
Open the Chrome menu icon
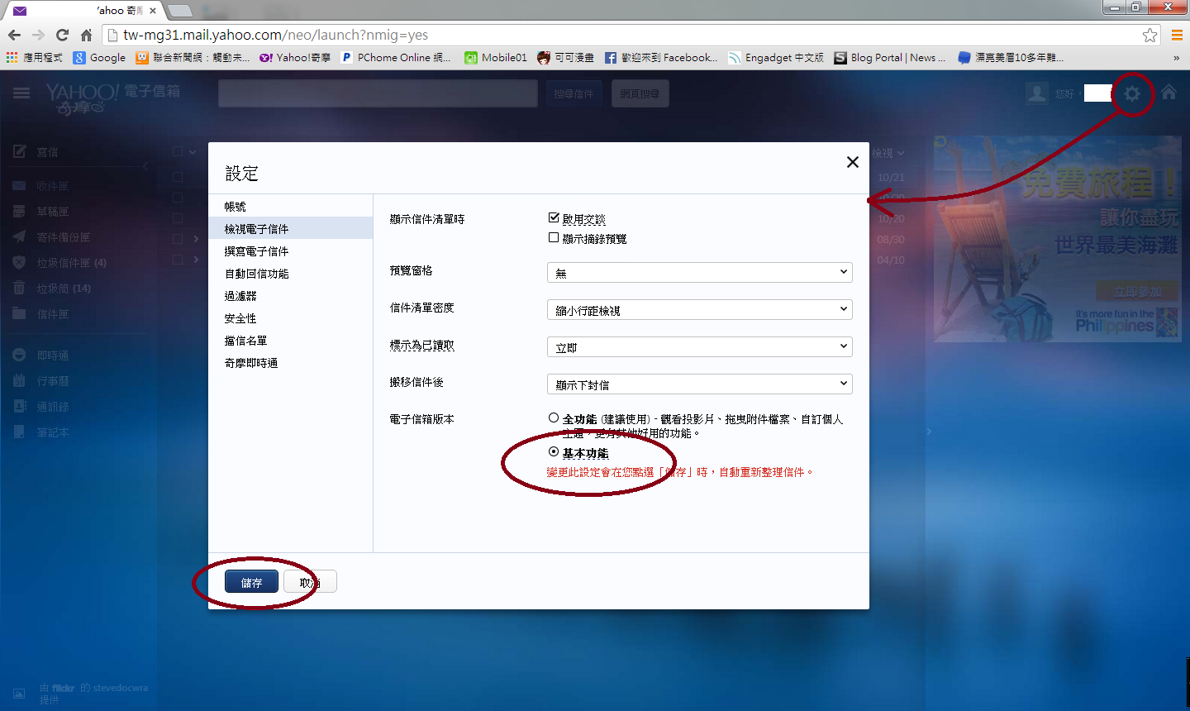point(1177,35)
